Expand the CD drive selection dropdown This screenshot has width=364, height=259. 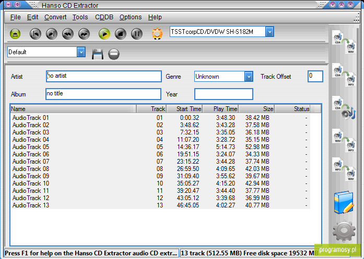(269, 32)
